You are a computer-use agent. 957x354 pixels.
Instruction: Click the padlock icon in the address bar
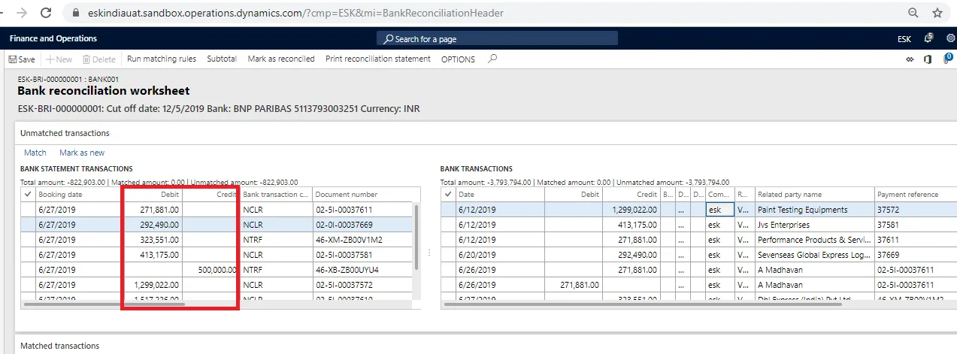pyautogui.click(x=75, y=14)
